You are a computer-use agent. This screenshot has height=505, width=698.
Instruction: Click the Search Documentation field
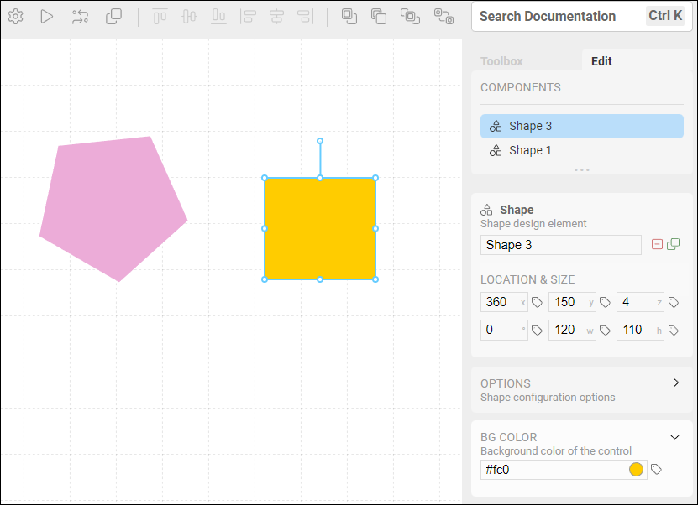[x=554, y=17]
